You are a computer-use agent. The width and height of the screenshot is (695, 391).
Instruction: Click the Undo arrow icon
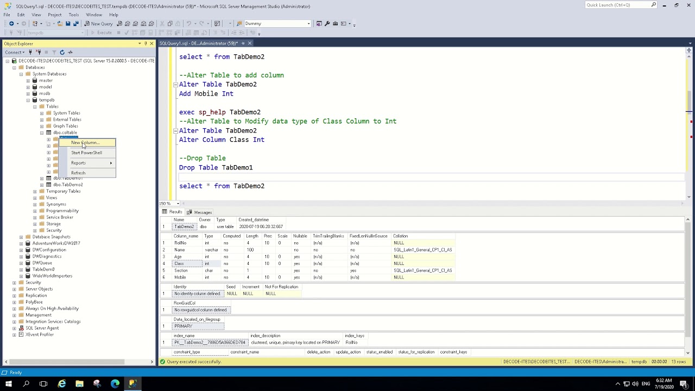click(189, 23)
